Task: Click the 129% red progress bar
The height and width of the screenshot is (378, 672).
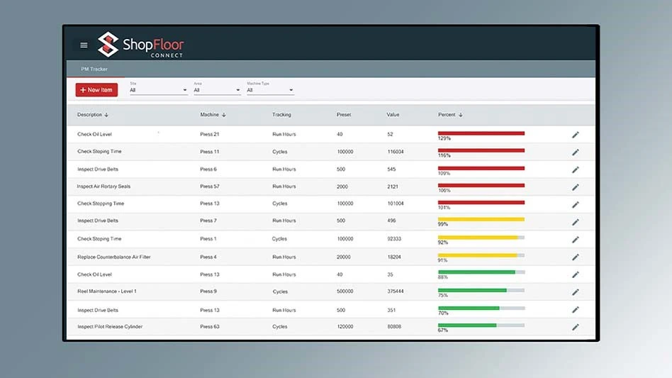Action: tap(481, 133)
